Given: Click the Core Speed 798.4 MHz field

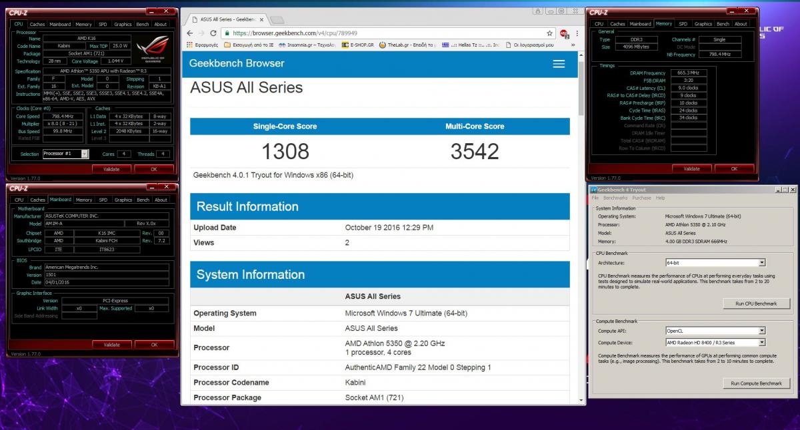Looking at the screenshot, I should [x=63, y=116].
